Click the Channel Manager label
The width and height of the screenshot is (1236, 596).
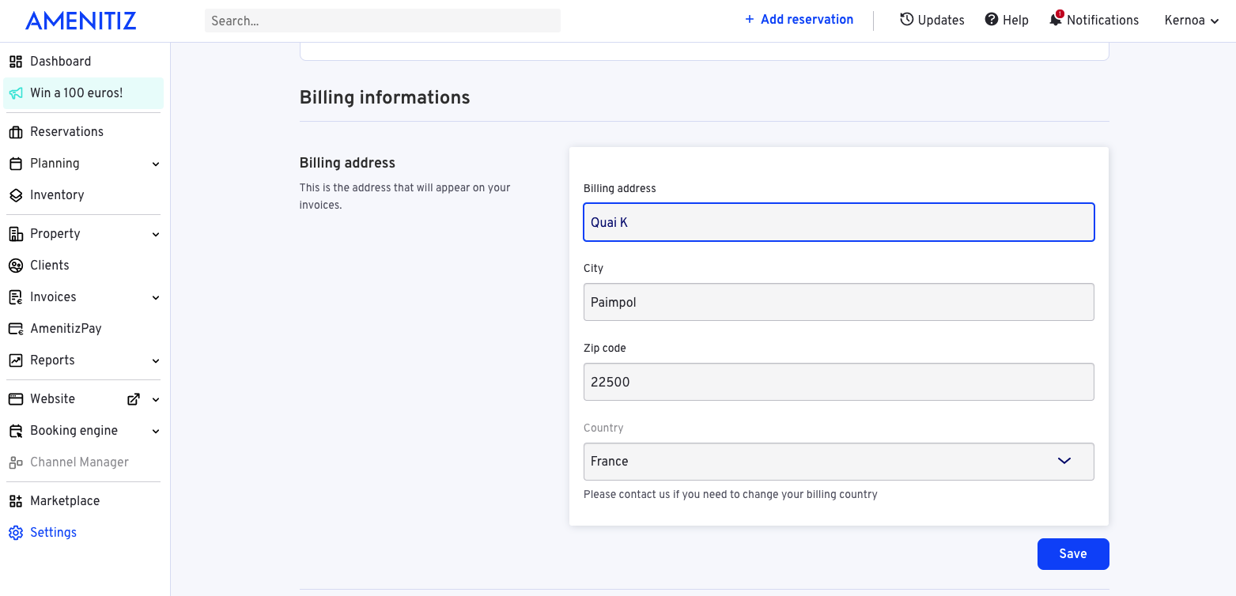pos(79,462)
